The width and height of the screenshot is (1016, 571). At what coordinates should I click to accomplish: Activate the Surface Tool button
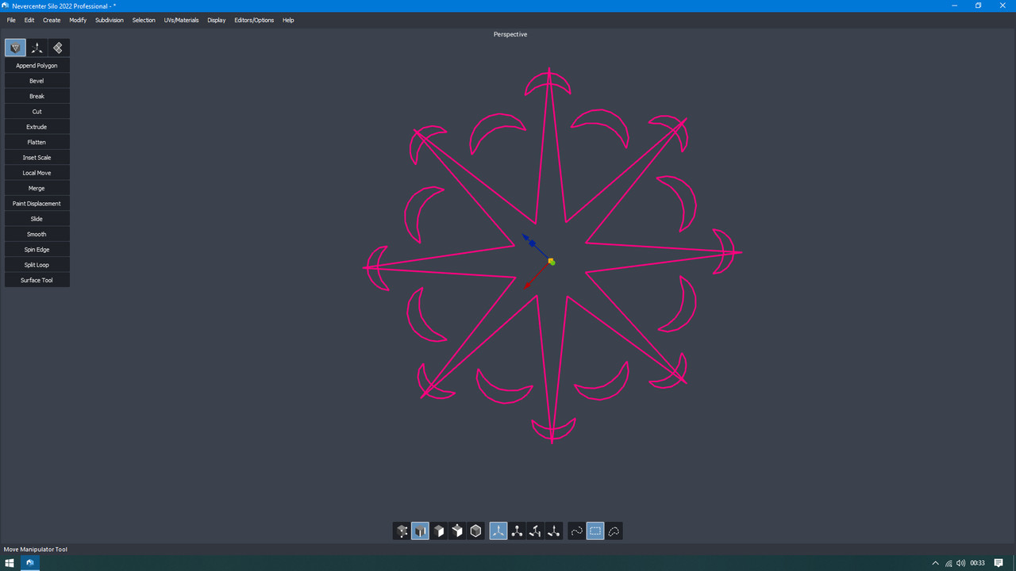37,280
